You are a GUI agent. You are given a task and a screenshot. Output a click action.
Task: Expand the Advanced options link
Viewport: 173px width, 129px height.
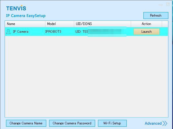click(156, 123)
